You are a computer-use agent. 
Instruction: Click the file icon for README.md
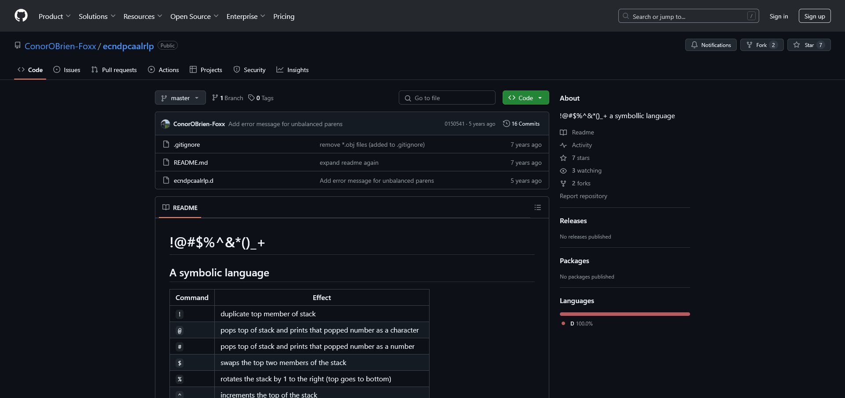coord(166,162)
